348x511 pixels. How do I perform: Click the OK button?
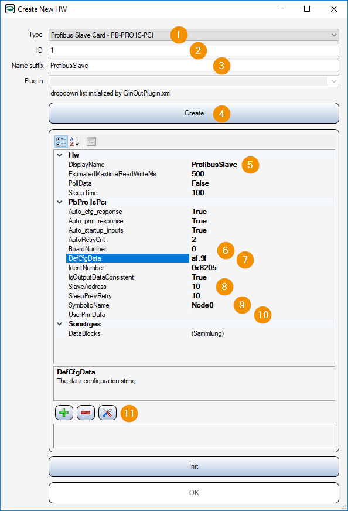[194, 493]
